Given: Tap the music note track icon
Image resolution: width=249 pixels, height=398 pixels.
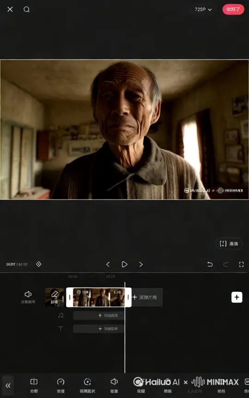Looking at the screenshot, I should click(60, 316).
